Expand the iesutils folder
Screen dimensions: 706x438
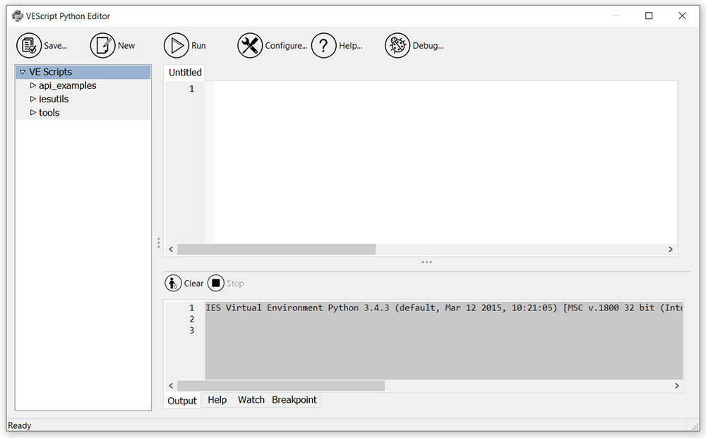point(32,99)
